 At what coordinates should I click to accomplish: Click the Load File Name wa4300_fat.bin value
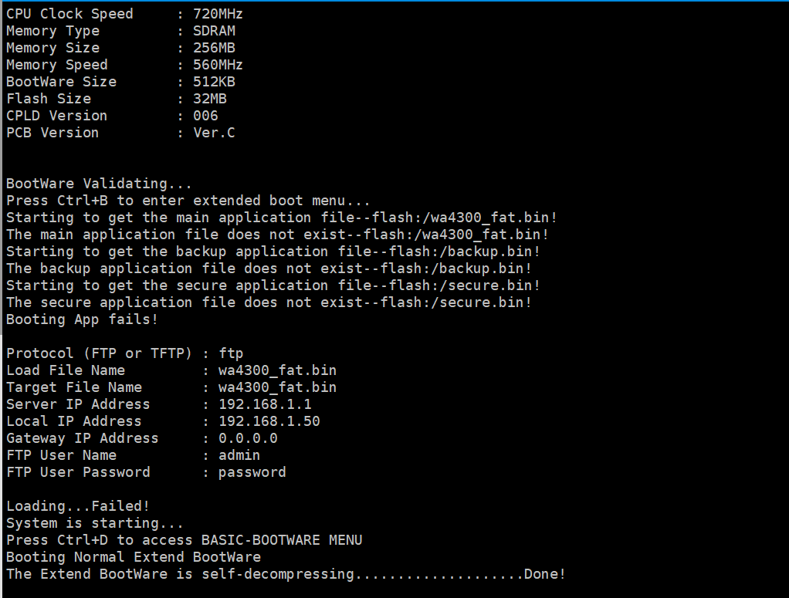coord(277,370)
